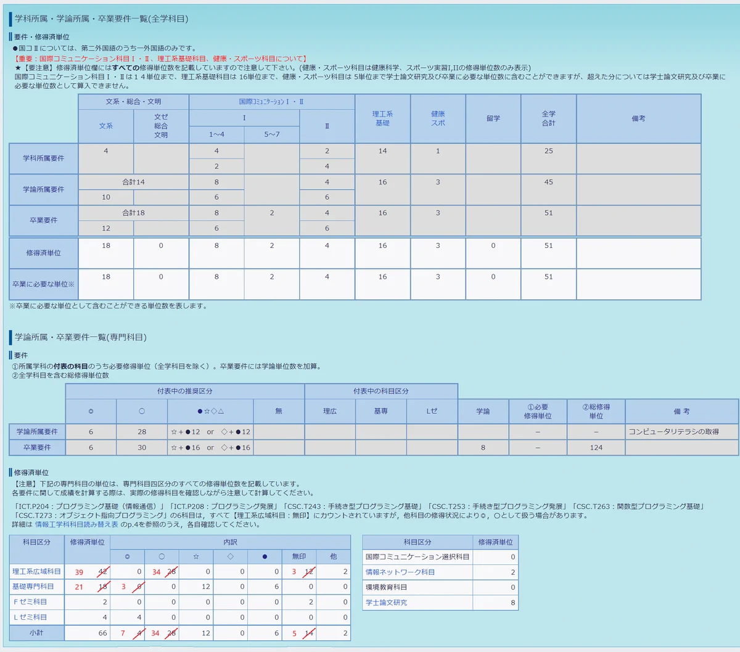The width and height of the screenshot is (740, 652).
Task: Click the ☆+●12 or ◇+●12 cell
Action: coord(210,432)
